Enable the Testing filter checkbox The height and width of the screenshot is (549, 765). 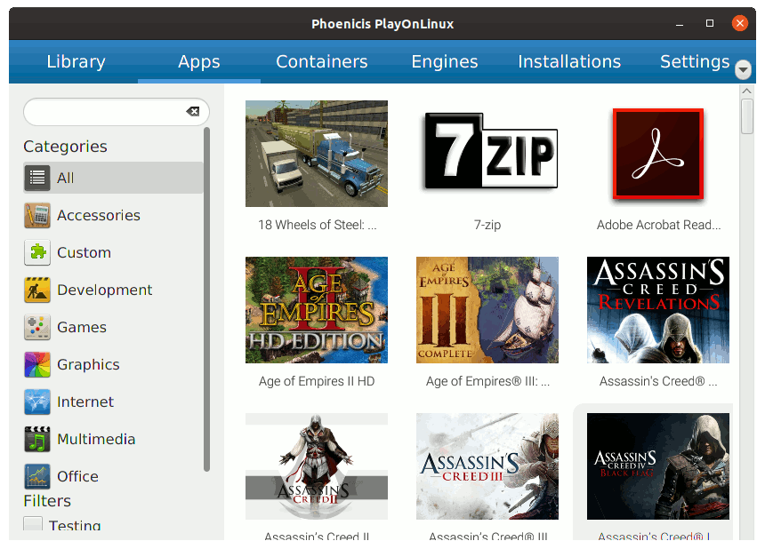pos(33,525)
